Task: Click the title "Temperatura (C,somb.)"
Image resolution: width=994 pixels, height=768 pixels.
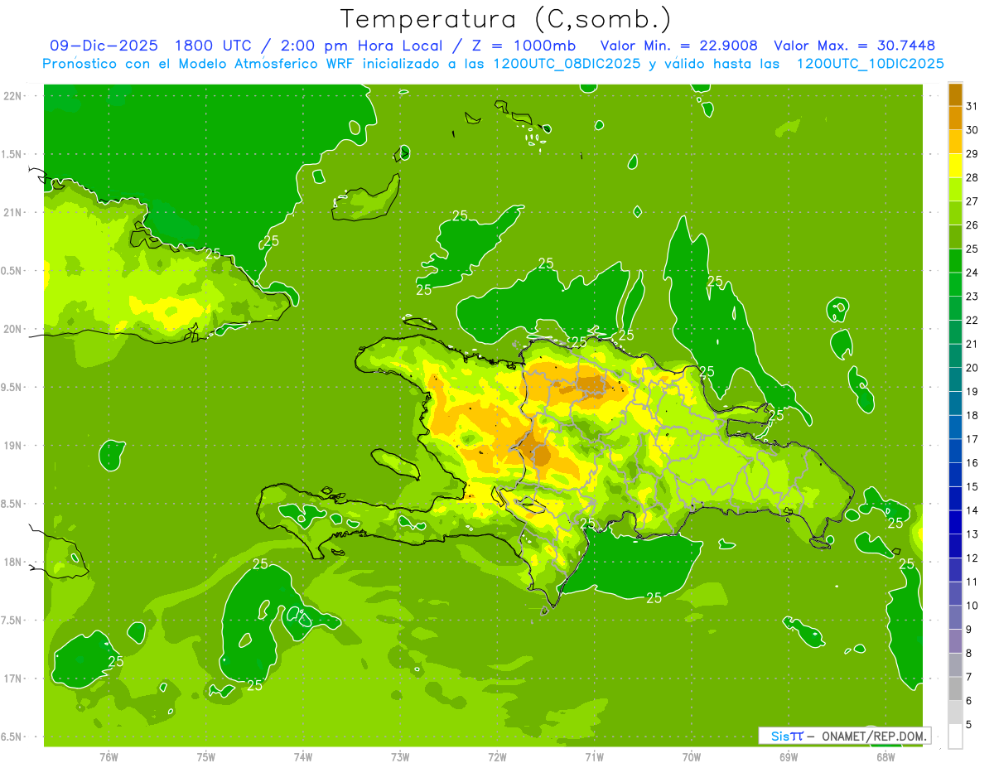Action: point(505,19)
